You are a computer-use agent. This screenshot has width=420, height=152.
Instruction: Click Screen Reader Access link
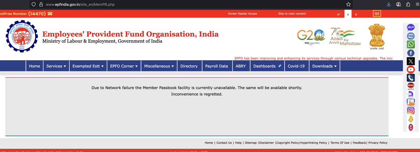[243, 14]
